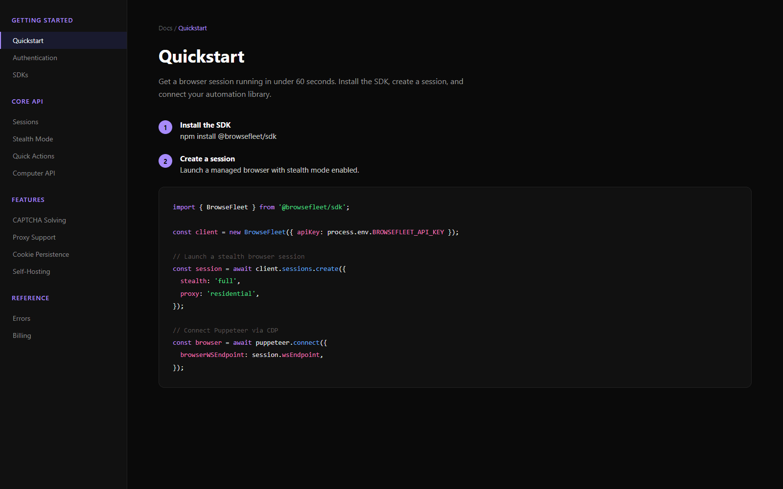This screenshot has width=783, height=489.
Task: Open the Stealth Mode docs
Action: coord(33,139)
